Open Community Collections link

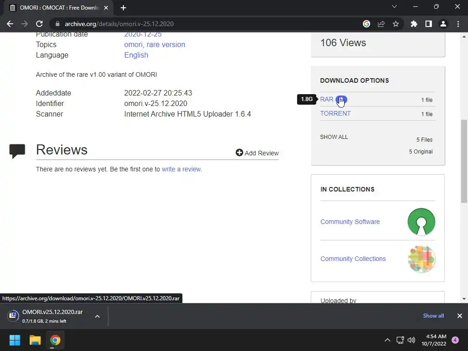pos(353,259)
